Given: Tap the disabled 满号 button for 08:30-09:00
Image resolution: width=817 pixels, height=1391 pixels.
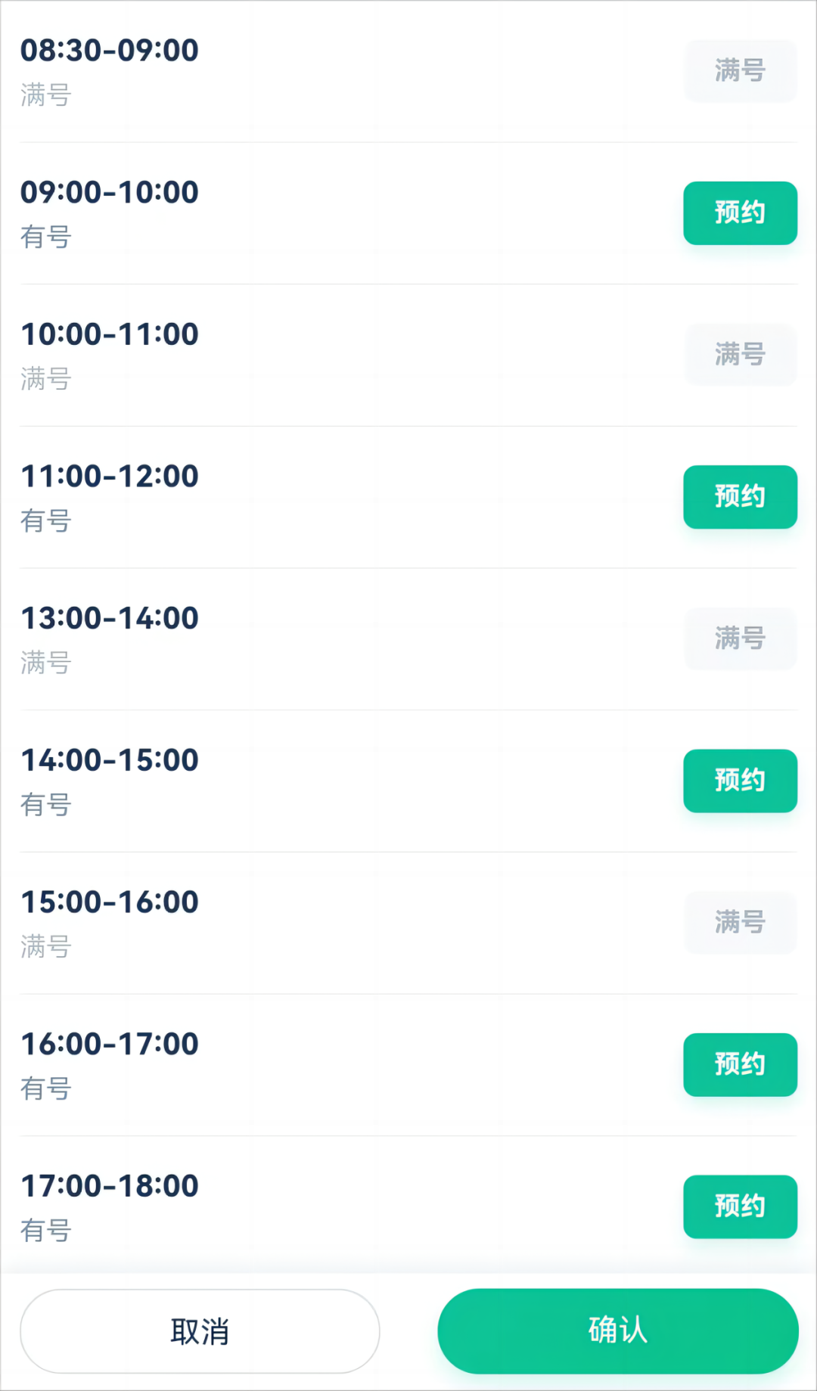Looking at the screenshot, I should [x=741, y=71].
